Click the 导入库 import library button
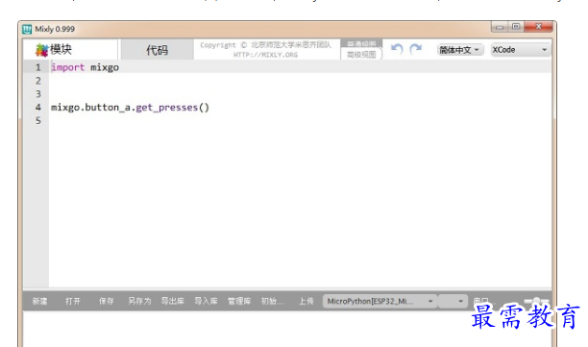 point(206,301)
